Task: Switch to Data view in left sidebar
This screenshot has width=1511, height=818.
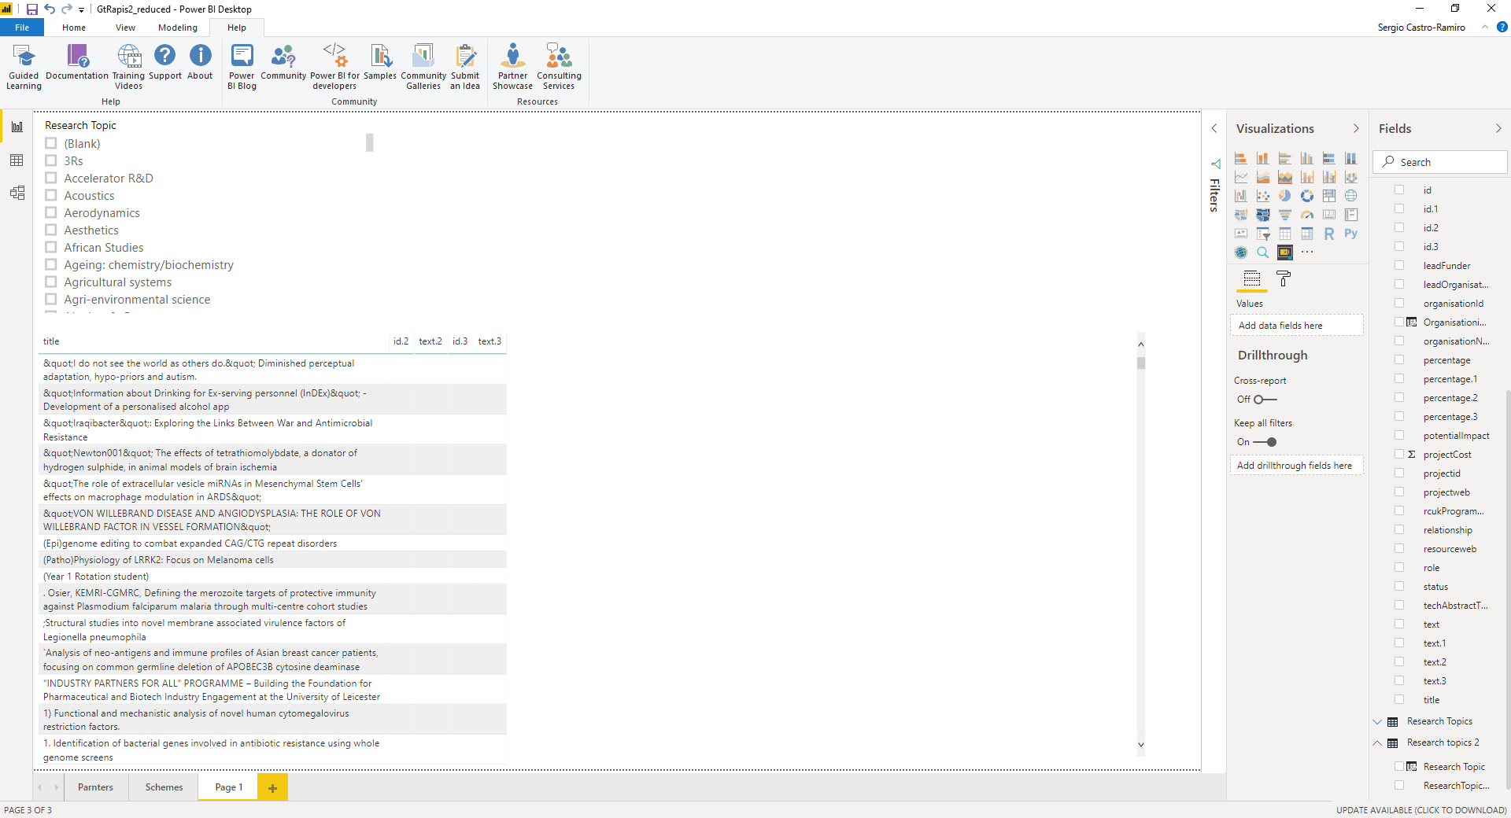Action: (17, 160)
